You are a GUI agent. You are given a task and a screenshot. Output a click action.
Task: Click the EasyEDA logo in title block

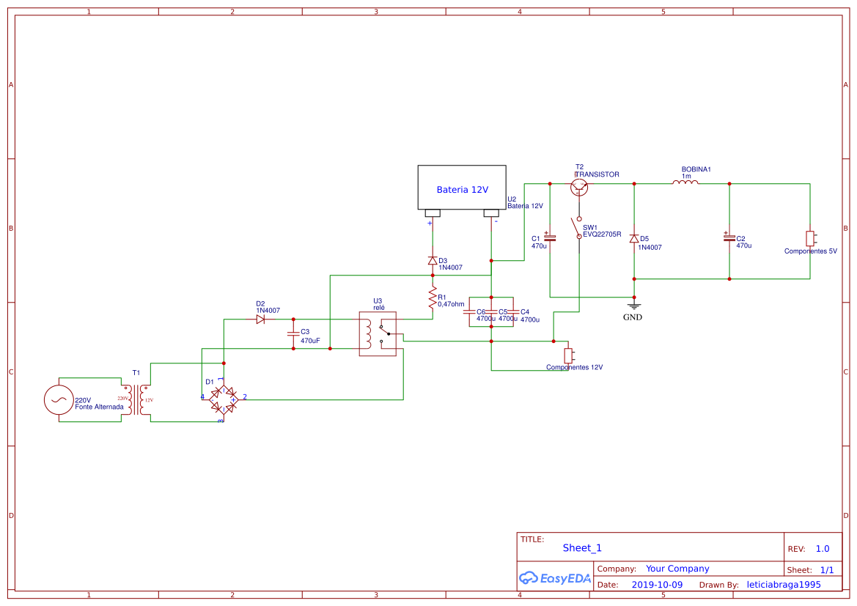555,577
